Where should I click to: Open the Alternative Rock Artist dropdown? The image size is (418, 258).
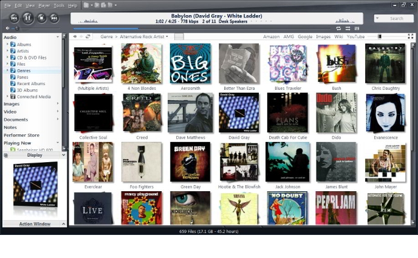[x=167, y=36]
